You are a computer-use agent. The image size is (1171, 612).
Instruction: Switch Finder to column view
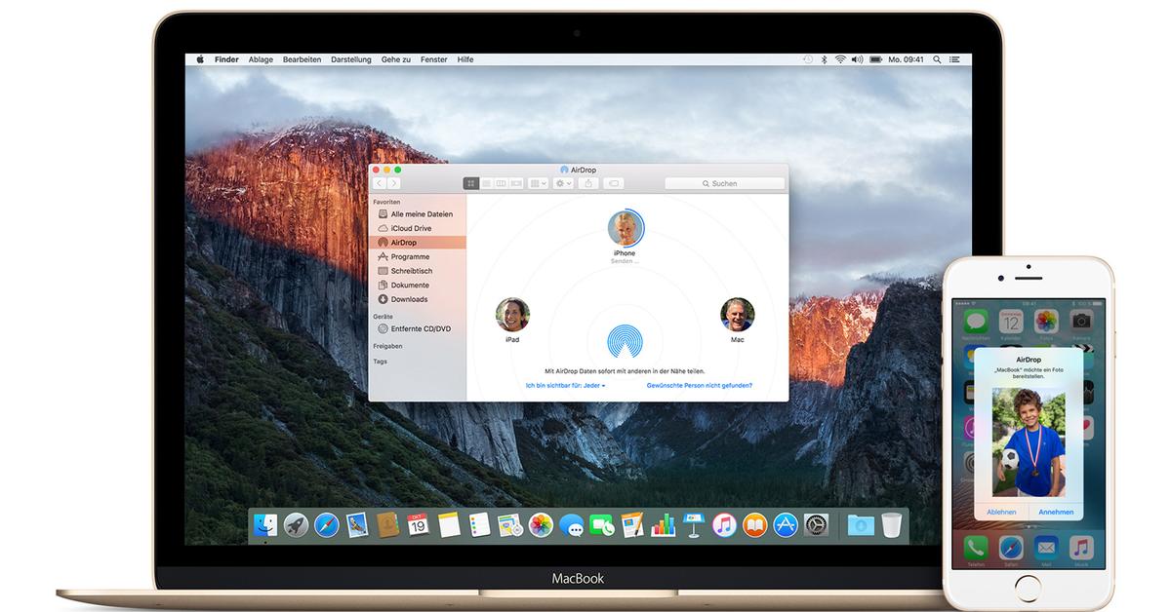pyautogui.click(x=501, y=183)
